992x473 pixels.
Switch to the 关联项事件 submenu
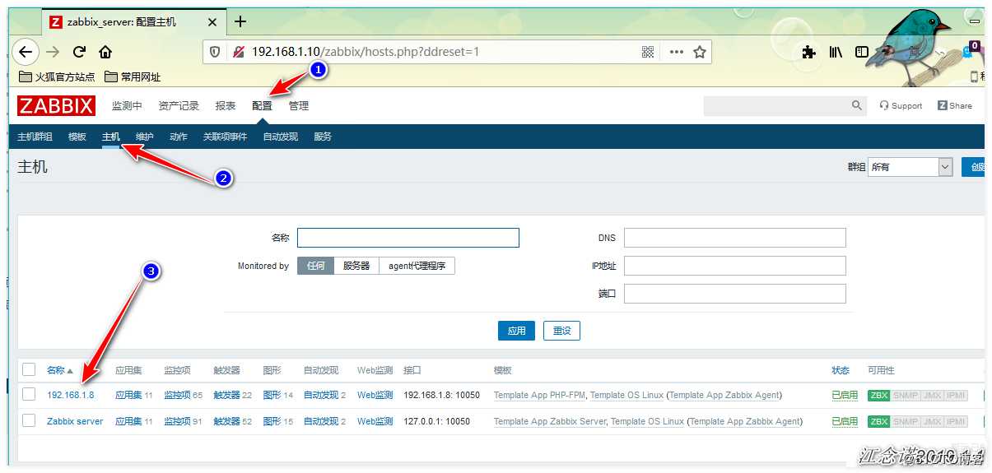tap(225, 137)
